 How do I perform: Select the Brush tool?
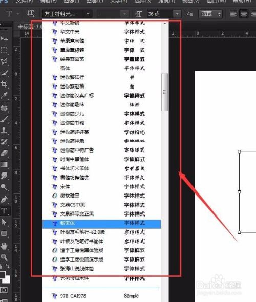4,119
